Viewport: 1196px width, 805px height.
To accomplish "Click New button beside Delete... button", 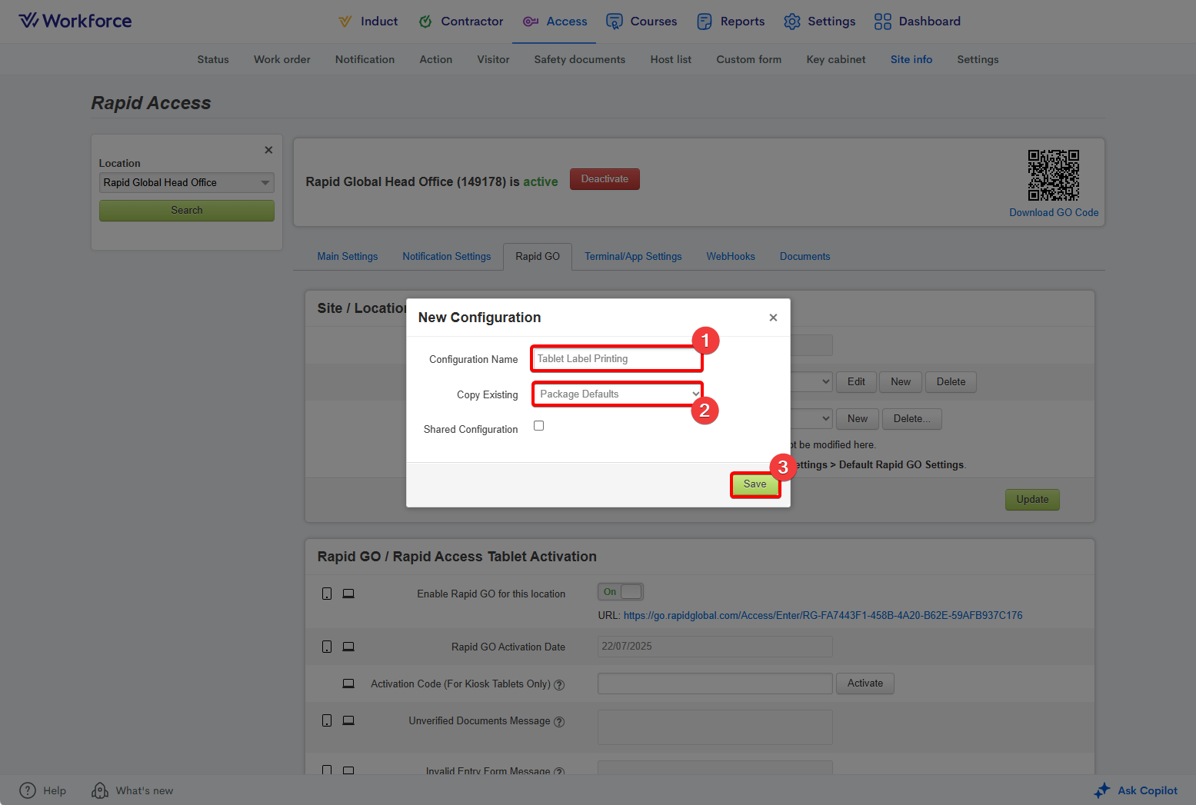I will tap(858, 419).
